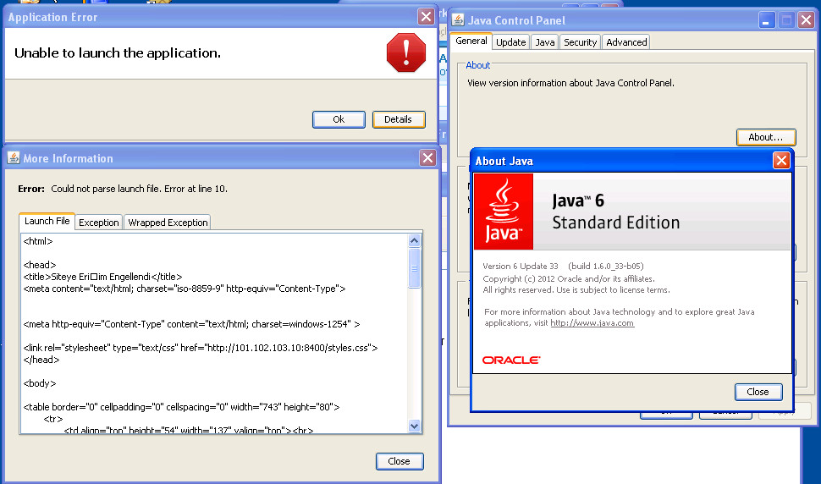Close the Application Error window with X
Screen dimensions: 821x484
point(426,17)
